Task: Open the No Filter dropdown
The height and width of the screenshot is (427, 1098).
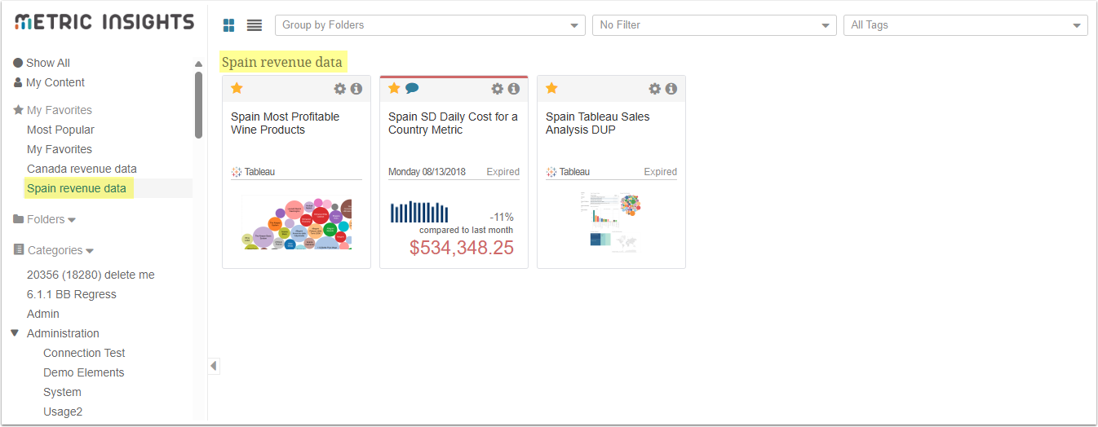Action: tap(714, 25)
